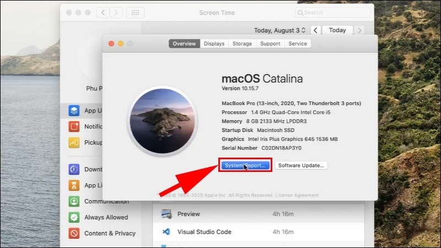Go to the previous day with the left chevron
441x248 pixels.
coord(315,30)
